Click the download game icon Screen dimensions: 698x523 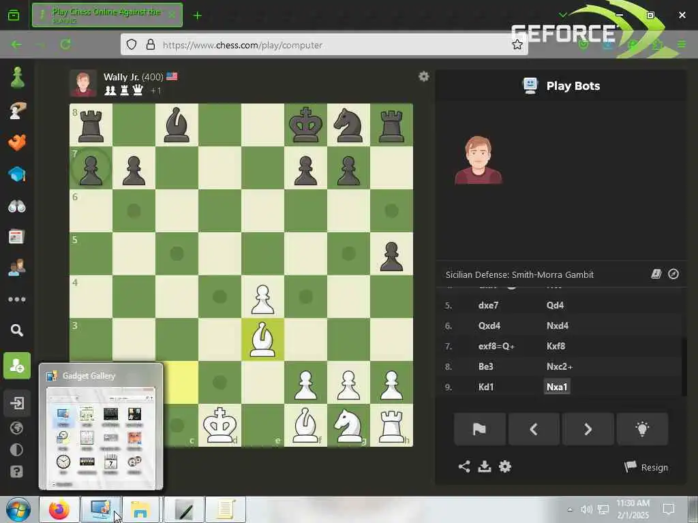pyautogui.click(x=485, y=466)
